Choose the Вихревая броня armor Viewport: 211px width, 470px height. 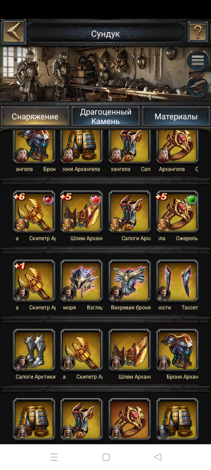click(130, 281)
